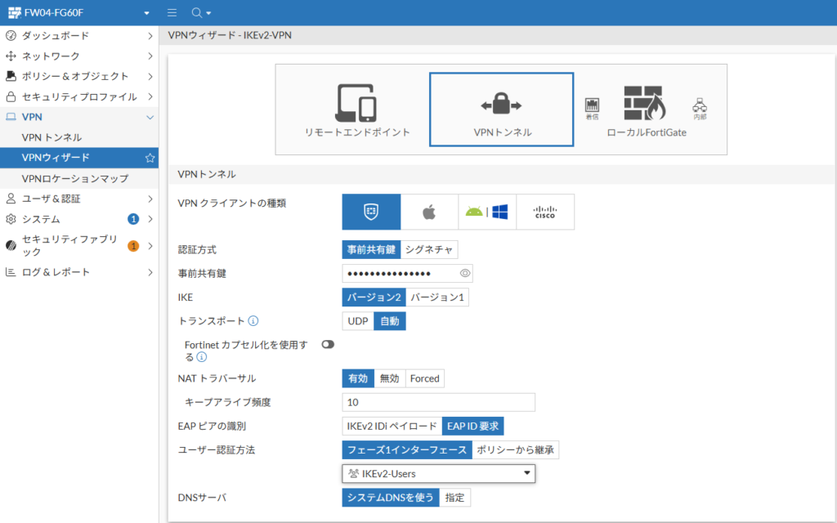The width and height of the screenshot is (837, 523).
Task: Collapse the VPN menu chevron
Action: pyautogui.click(x=150, y=118)
